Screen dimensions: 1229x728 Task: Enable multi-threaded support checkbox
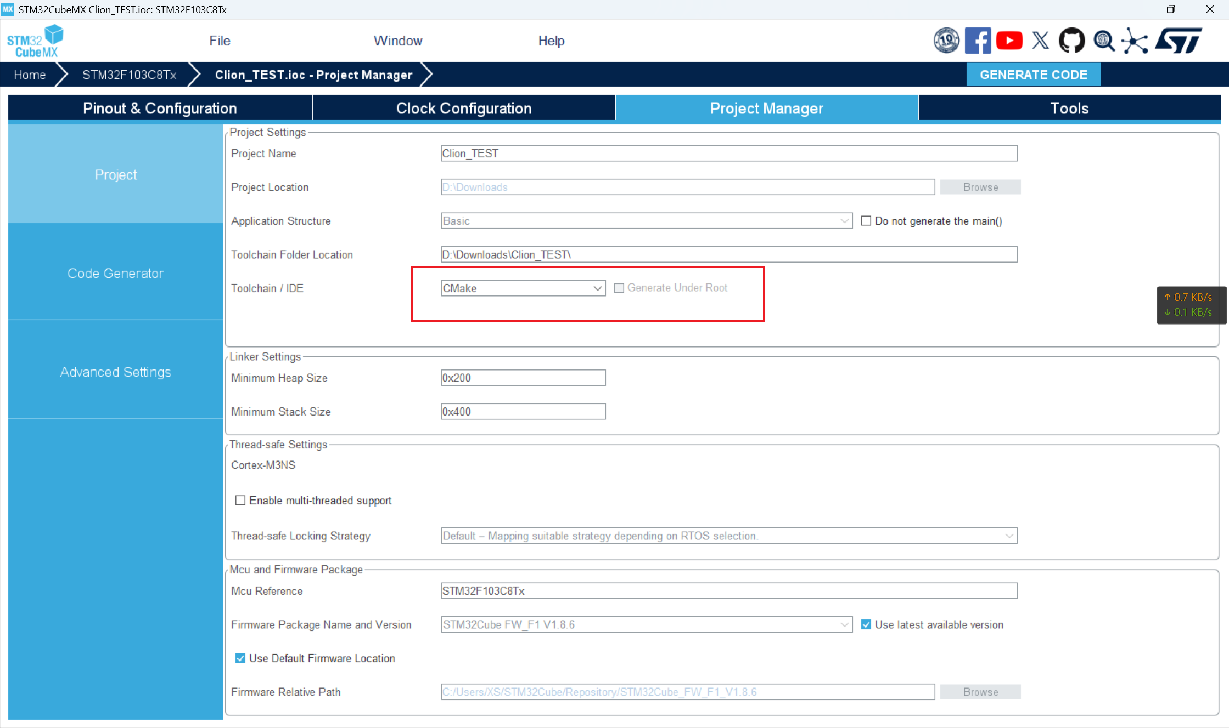[240, 501]
